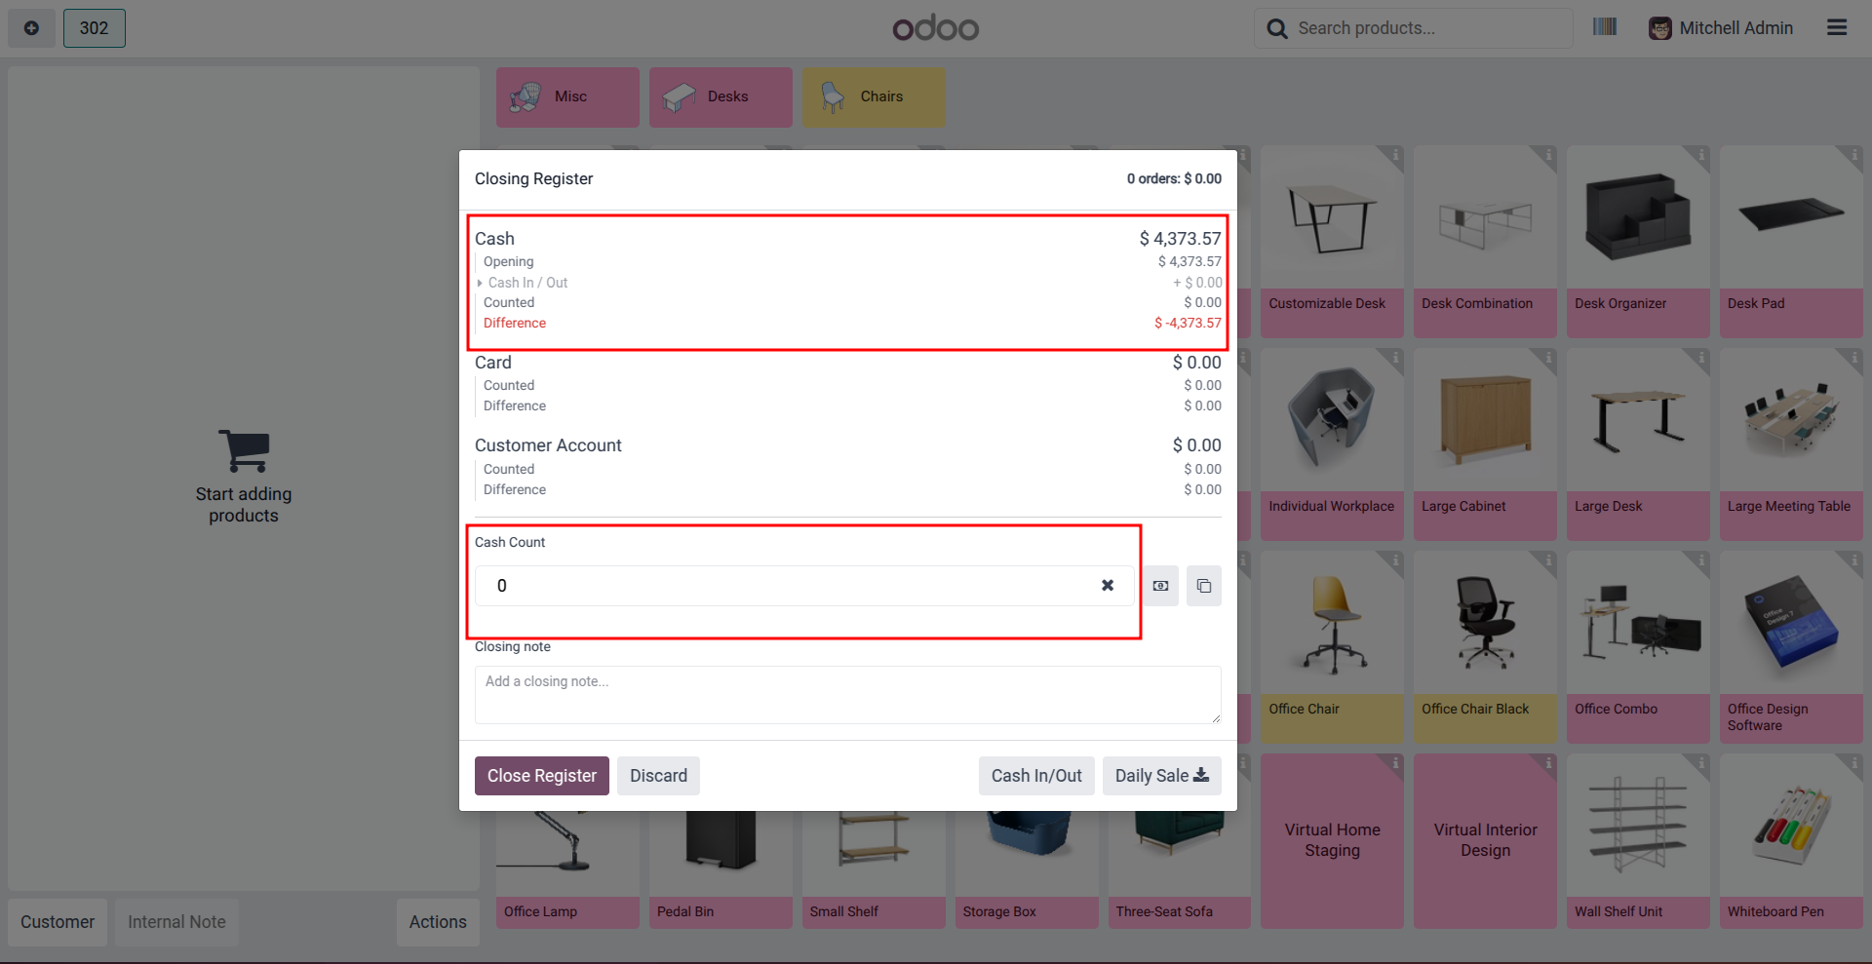Open the cash coin/bill counter icon
Viewport: 1872px width, 964px height.
pyautogui.click(x=1160, y=586)
